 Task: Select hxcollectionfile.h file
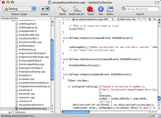(29, 38)
